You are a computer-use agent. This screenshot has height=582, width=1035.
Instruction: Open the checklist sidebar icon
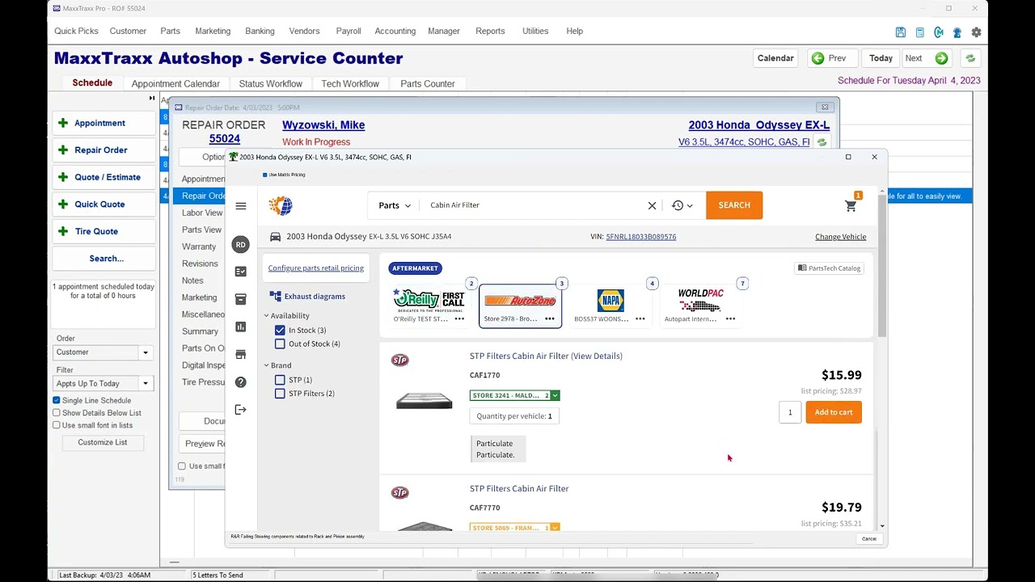coord(240,272)
